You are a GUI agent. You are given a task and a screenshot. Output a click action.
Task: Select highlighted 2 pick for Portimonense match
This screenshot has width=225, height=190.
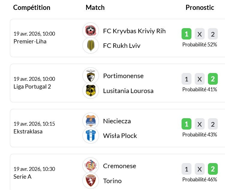(213, 79)
